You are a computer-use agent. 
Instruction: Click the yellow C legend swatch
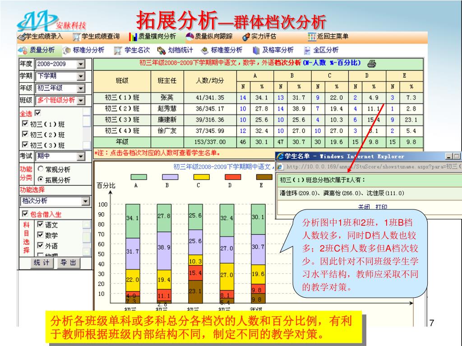[x=202, y=177]
